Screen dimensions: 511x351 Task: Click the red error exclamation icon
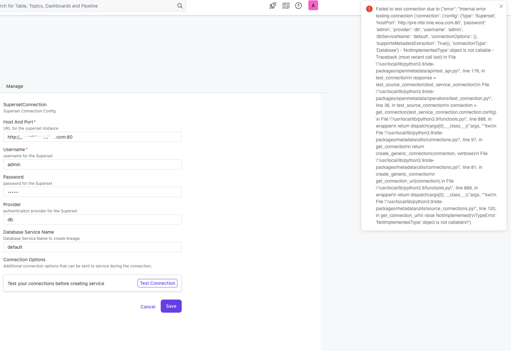[x=369, y=9]
